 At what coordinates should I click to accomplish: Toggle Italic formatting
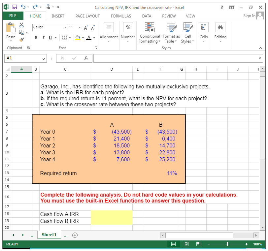pos(43,38)
